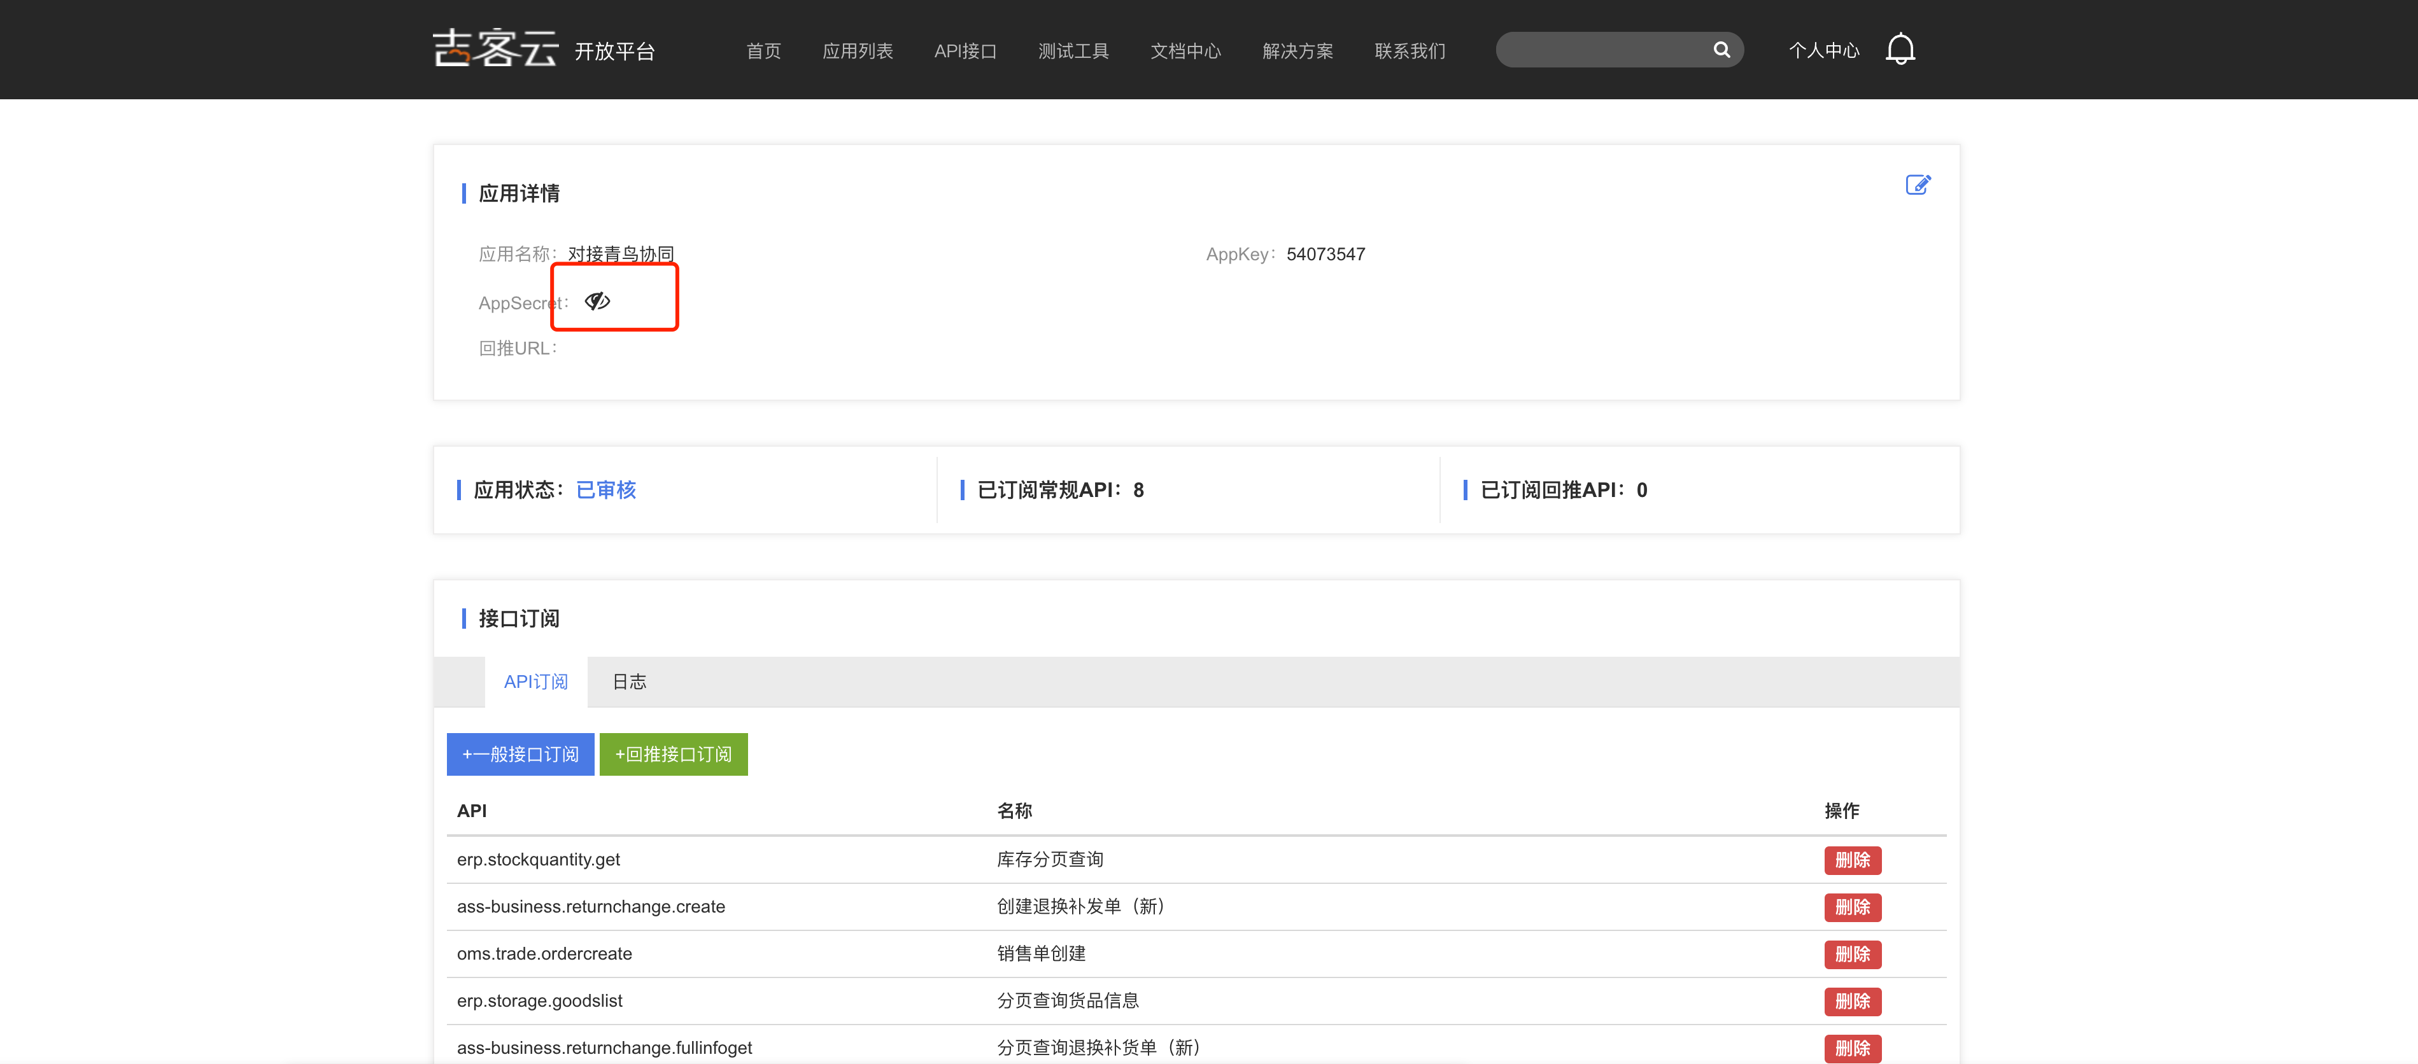Open 文档中心 menu item
The image size is (2418, 1064).
(1185, 51)
